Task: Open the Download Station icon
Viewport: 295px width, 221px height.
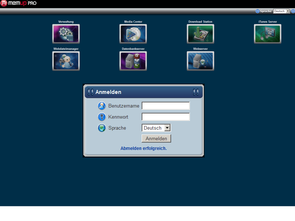Action: click(x=200, y=34)
